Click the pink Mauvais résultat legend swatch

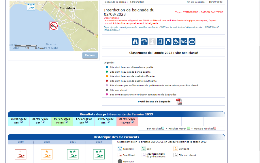pos(215,128)
